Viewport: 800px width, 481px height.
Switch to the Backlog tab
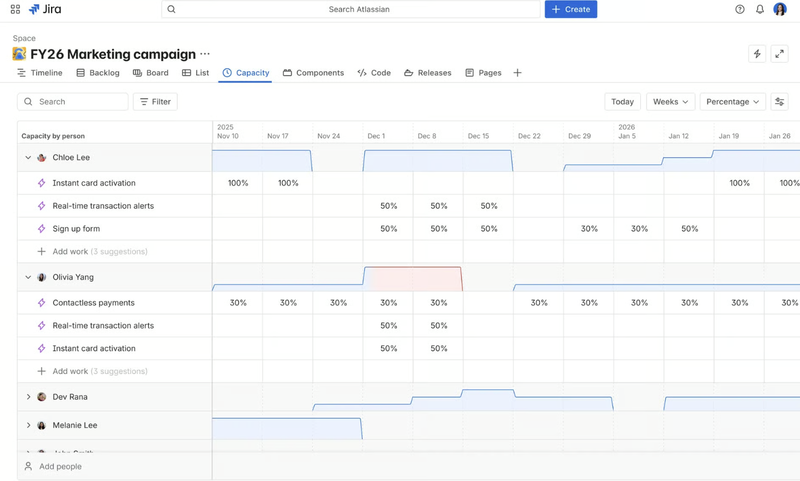pyautogui.click(x=98, y=73)
